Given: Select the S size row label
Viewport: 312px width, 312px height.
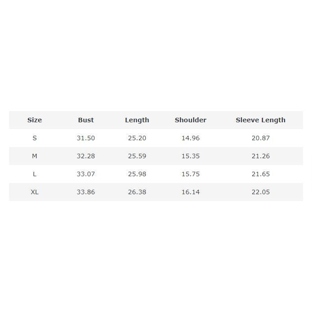Looking at the screenshot, I should click(x=35, y=138).
